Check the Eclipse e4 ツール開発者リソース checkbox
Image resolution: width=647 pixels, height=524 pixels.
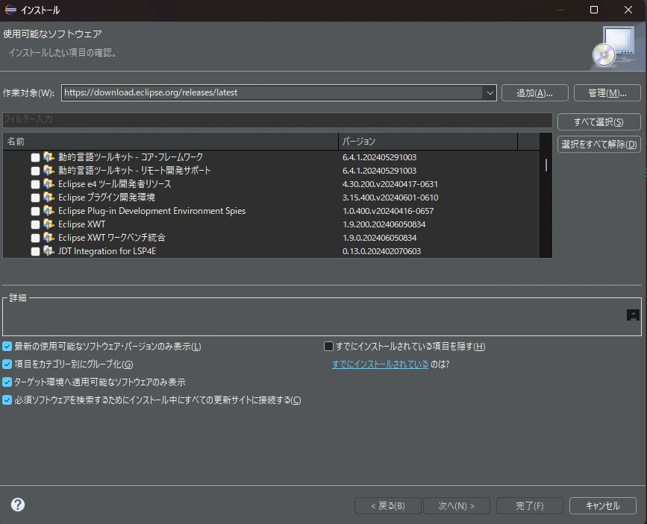click(x=36, y=184)
